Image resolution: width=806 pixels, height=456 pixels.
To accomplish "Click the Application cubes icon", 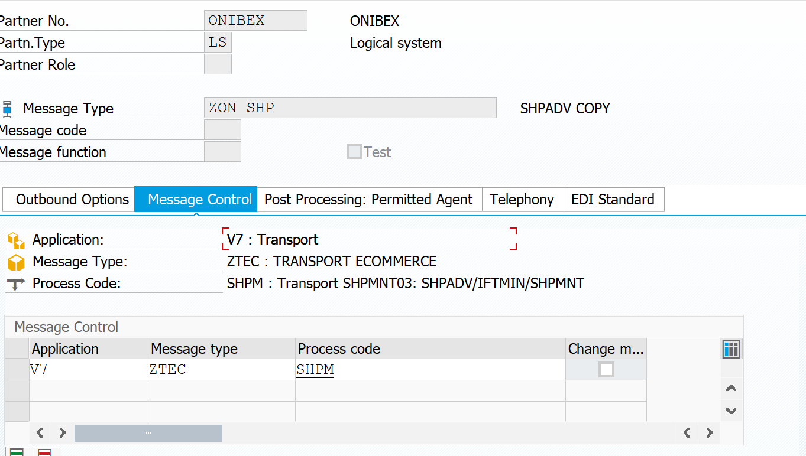I will [16, 240].
